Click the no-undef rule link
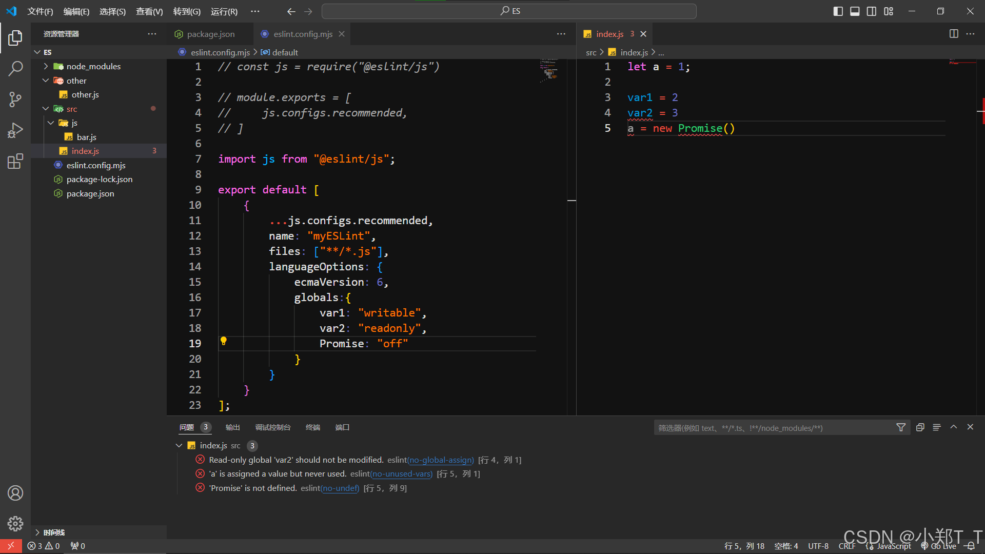 point(340,488)
